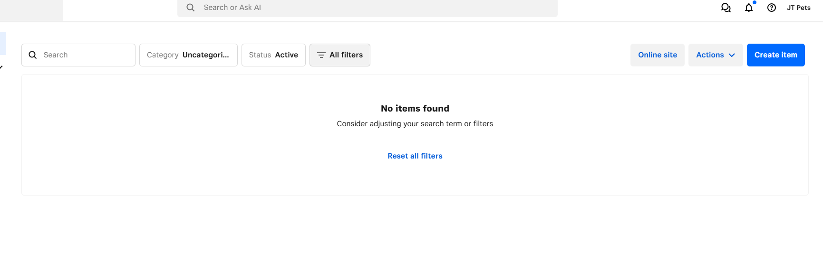Select the highlighted blue sidebar item
Viewport: 823px width, 280px height.
(x=3, y=44)
